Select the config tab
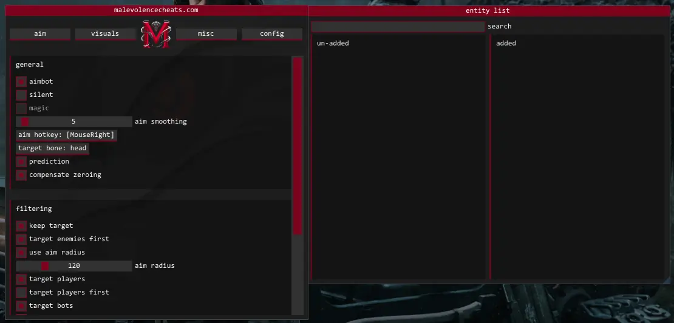The height and width of the screenshot is (323, 674). coord(271,34)
